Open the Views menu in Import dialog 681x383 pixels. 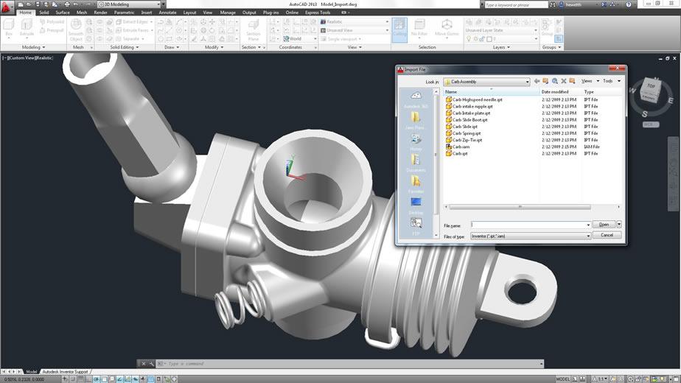coord(590,81)
